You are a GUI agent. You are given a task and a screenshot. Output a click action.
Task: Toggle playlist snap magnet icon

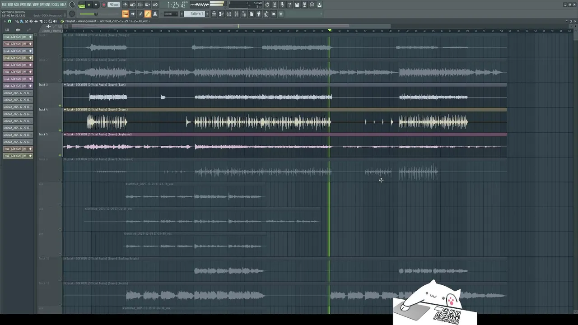[9, 21]
